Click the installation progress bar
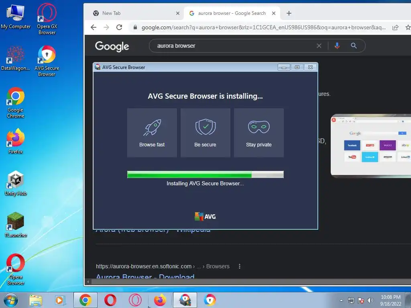 205,174
